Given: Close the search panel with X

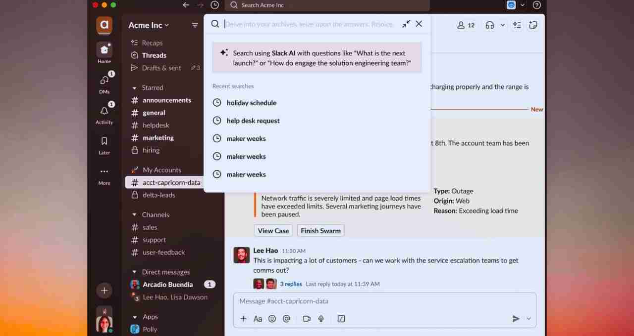Looking at the screenshot, I should [x=419, y=24].
